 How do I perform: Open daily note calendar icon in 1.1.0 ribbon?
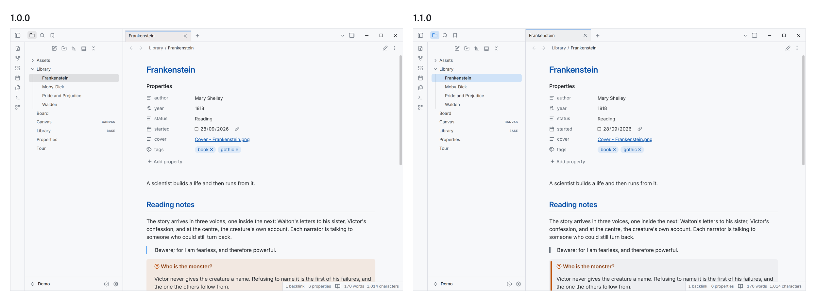(x=420, y=78)
